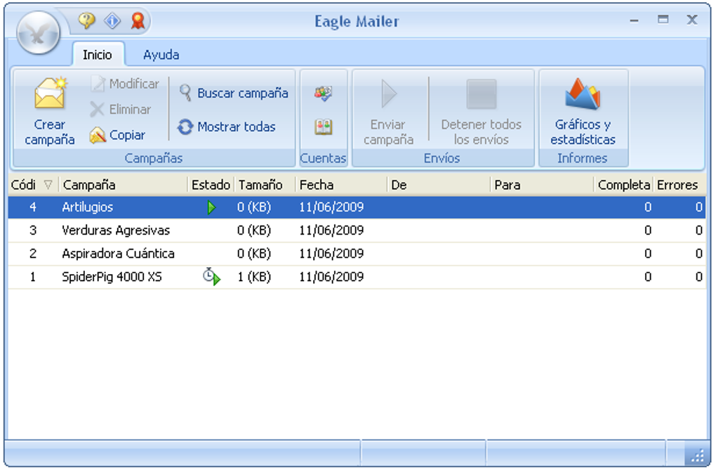This screenshot has height=473, width=716.
Task: Sort by Para column header
Action: coord(542,185)
